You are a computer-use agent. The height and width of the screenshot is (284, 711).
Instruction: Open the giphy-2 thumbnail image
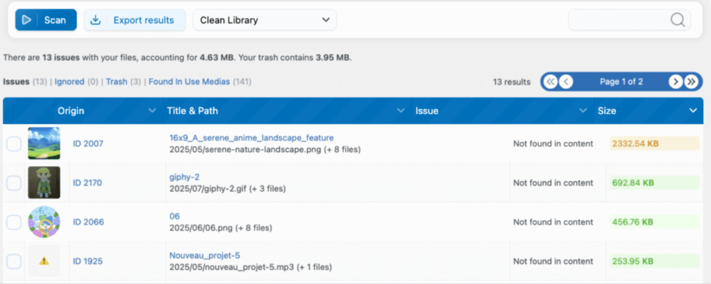(x=44, y=183)
